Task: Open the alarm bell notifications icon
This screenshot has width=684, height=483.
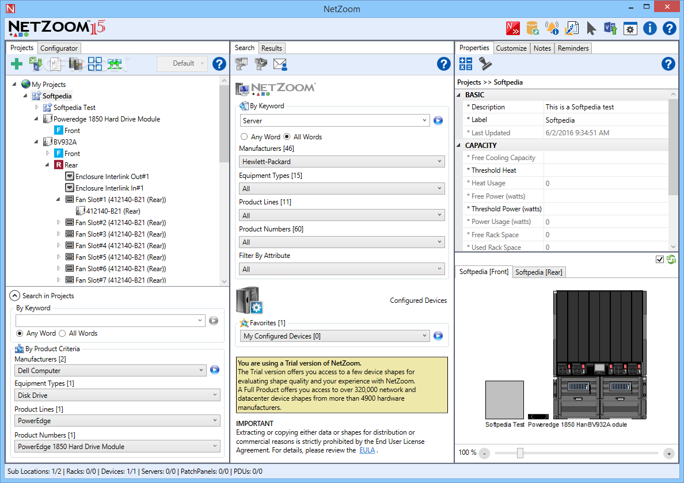Action: point(552,28)
